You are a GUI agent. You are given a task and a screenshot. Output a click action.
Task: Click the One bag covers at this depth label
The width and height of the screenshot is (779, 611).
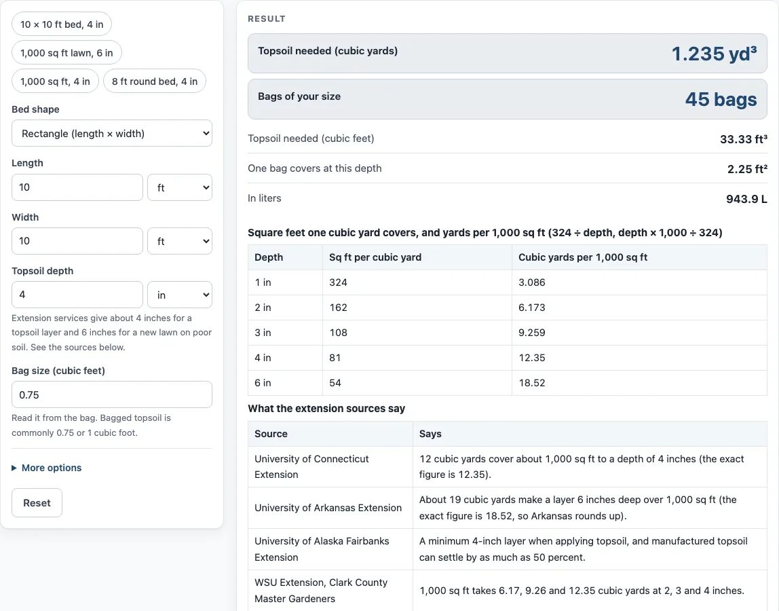click(314, 168)
